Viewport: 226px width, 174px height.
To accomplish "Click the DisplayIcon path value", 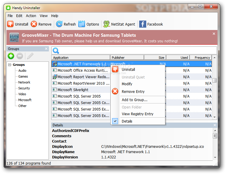I will (x=152, y=146).
